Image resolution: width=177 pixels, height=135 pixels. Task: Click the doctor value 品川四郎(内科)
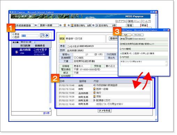pyautogui.click(x=75, y=50)
